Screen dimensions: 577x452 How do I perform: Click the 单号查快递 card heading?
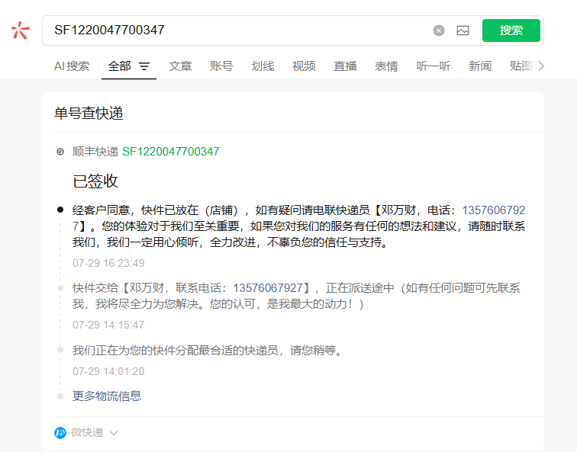coord(89,113)
